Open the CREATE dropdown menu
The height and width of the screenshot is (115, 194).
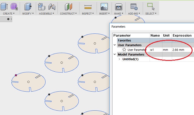tap(9, 13)
